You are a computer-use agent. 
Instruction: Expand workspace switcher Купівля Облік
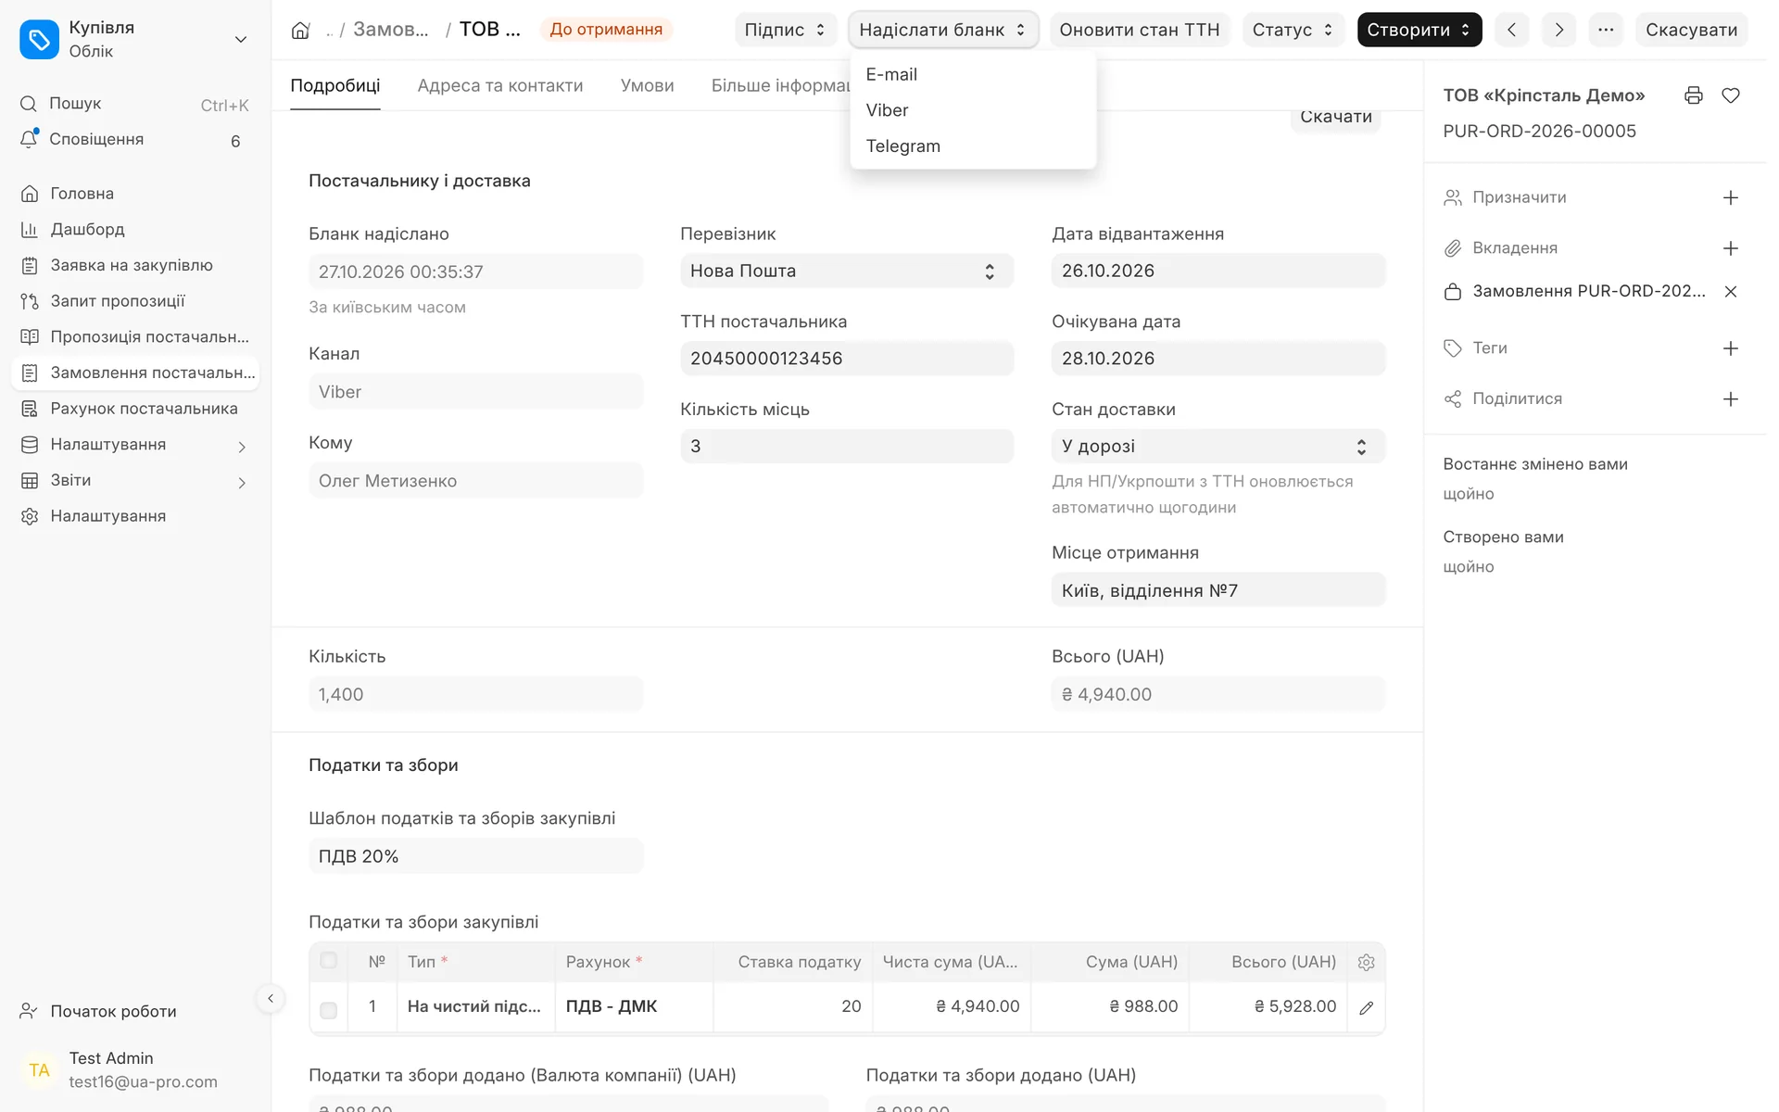click(134, 39)
